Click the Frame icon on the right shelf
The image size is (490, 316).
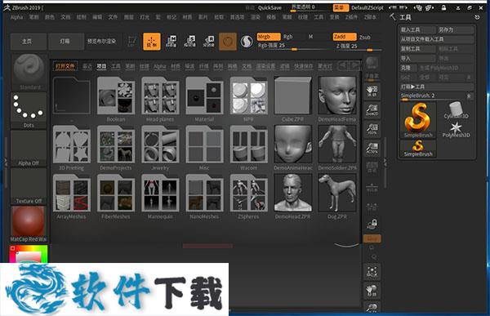coord(372,271)
